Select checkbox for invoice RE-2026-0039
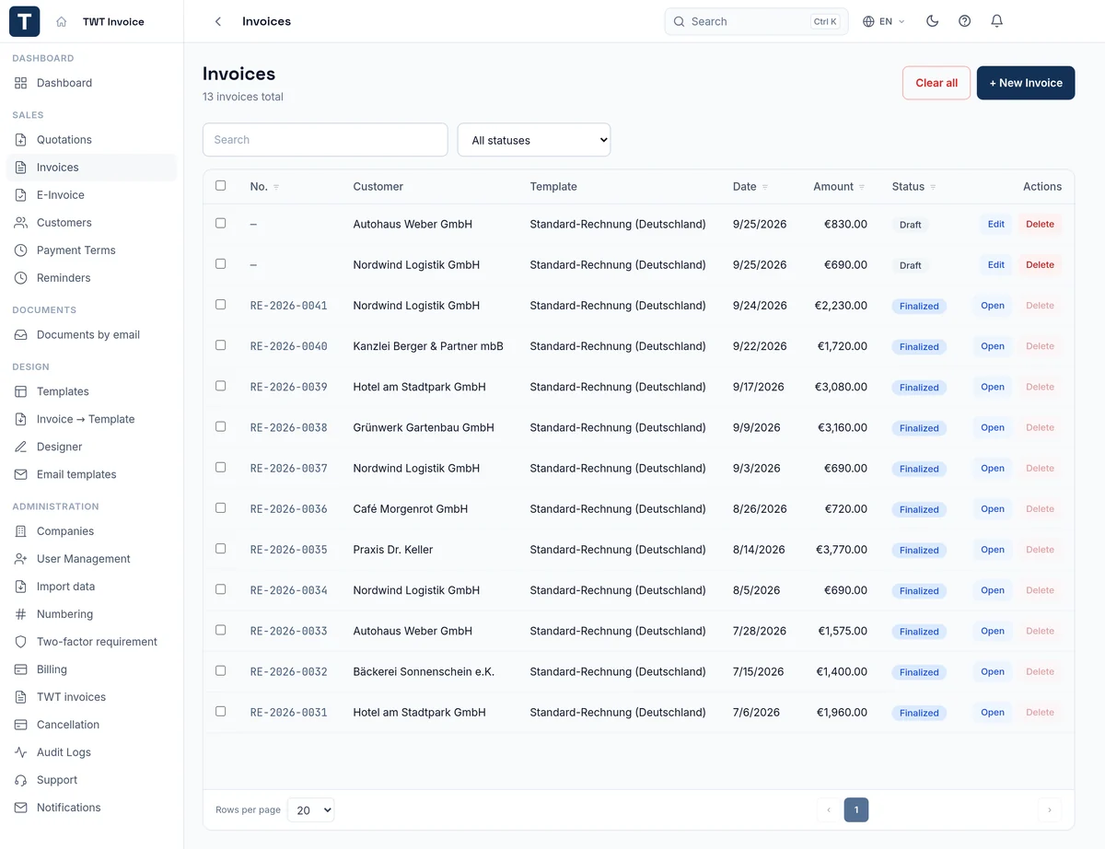 [220, 386]
